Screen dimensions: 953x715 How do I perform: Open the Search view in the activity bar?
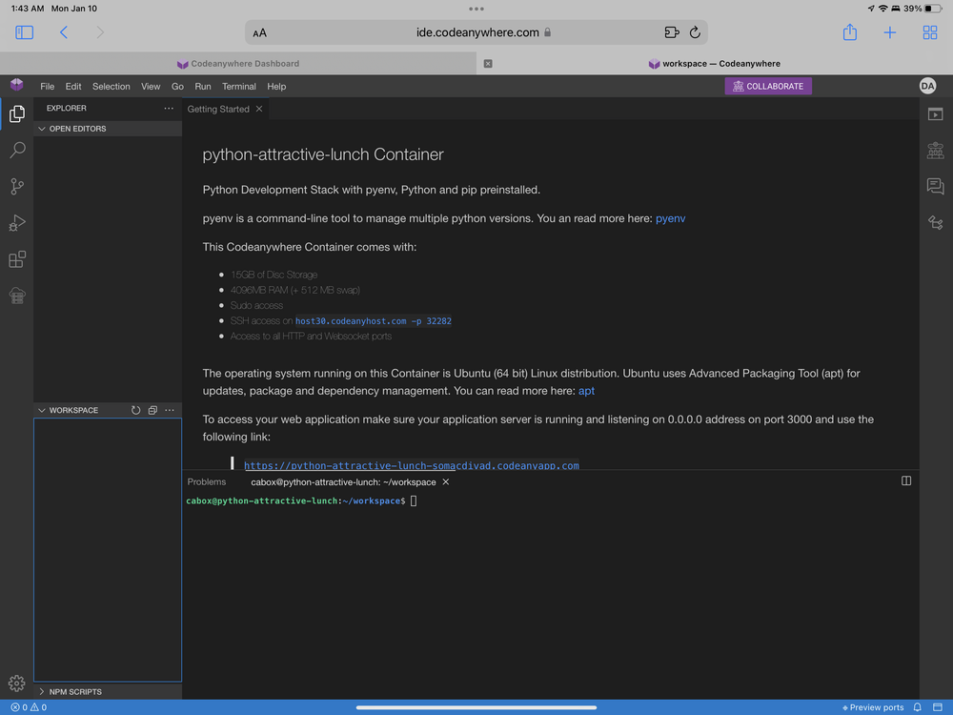pos(17,150)
